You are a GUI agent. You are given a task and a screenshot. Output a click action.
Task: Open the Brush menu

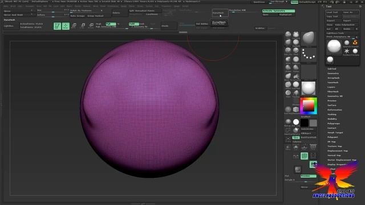click(13, 6)
